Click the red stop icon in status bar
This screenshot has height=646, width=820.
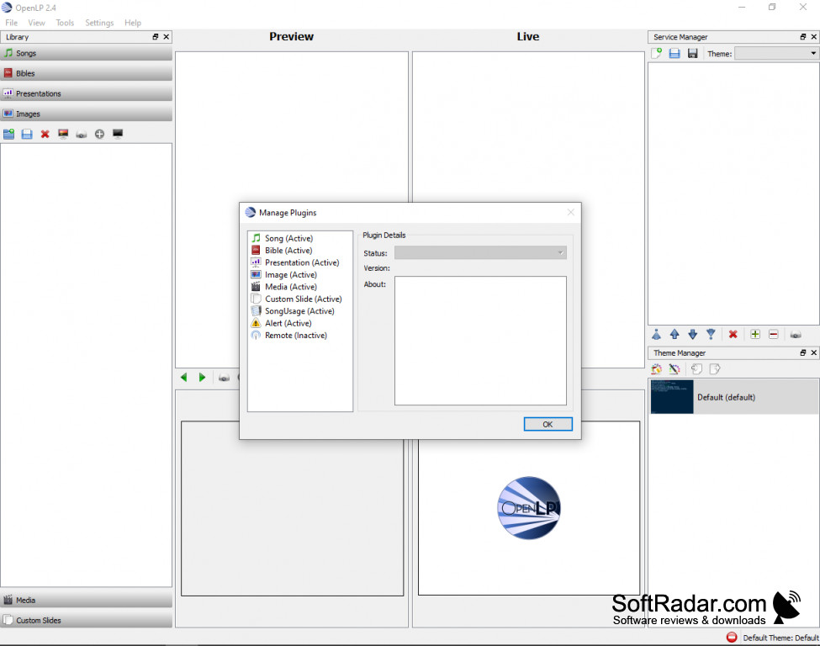pyautogui.click(x=732, y=637)
